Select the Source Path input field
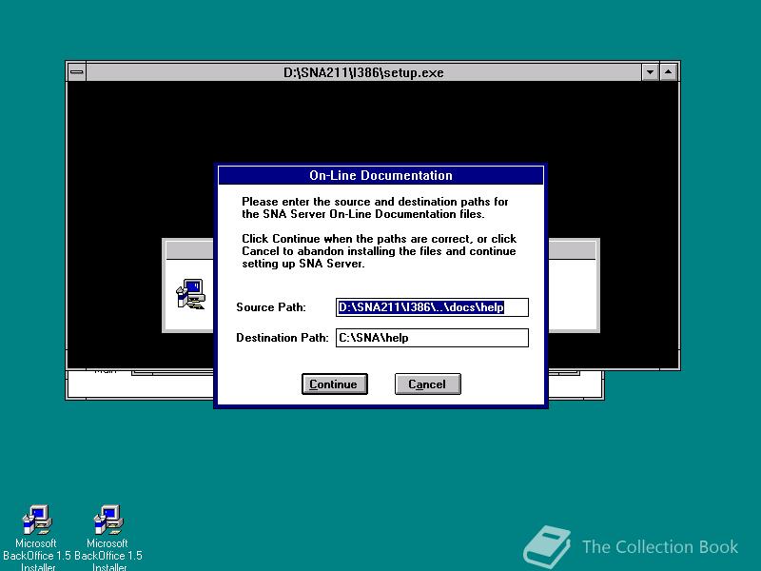 pos(432,307)
